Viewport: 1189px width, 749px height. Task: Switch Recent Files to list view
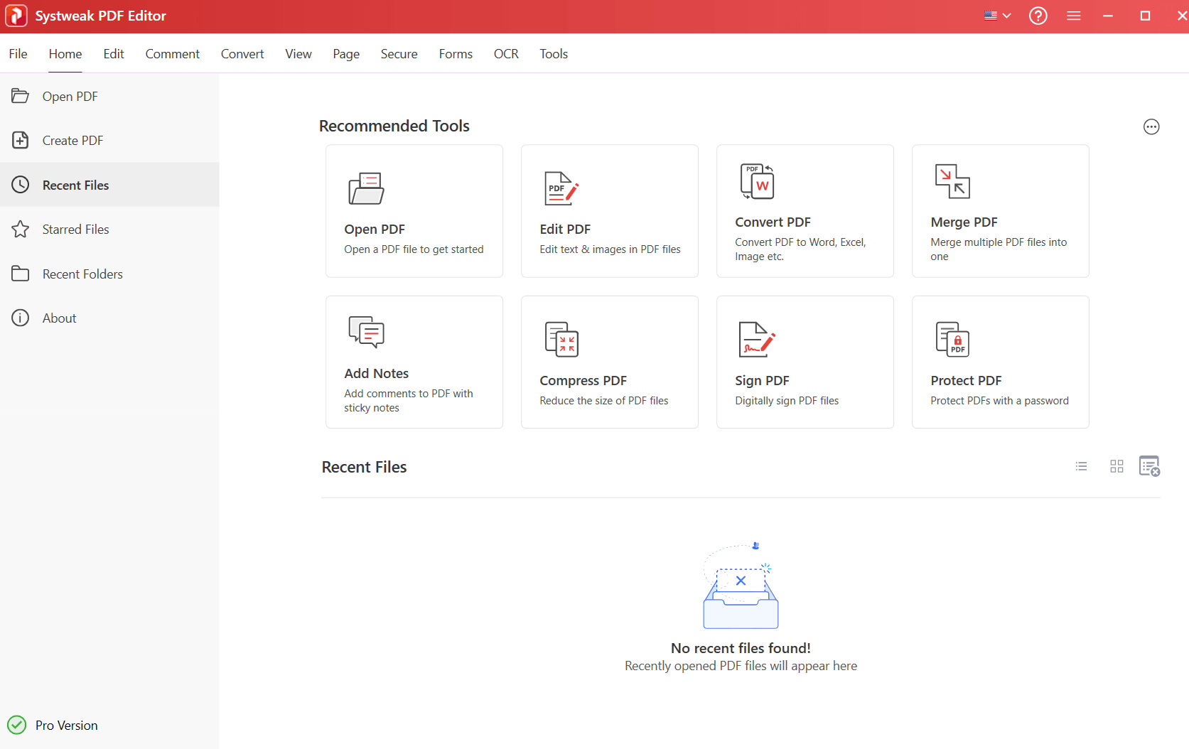pyautogui.click(x=1081, y=466)
